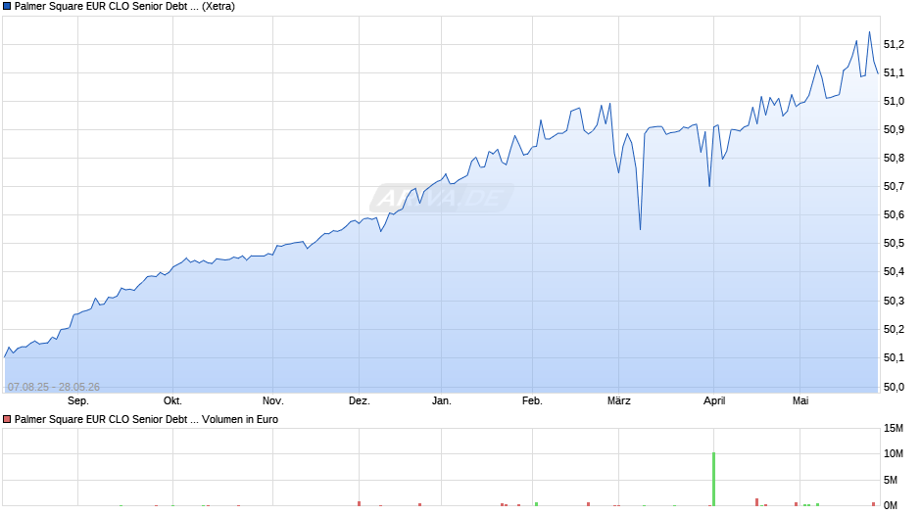Image resolution: width=921 pixels, height=515 pixels.
Task: Click the 5M volume axis label
Action: coord(891,481)
